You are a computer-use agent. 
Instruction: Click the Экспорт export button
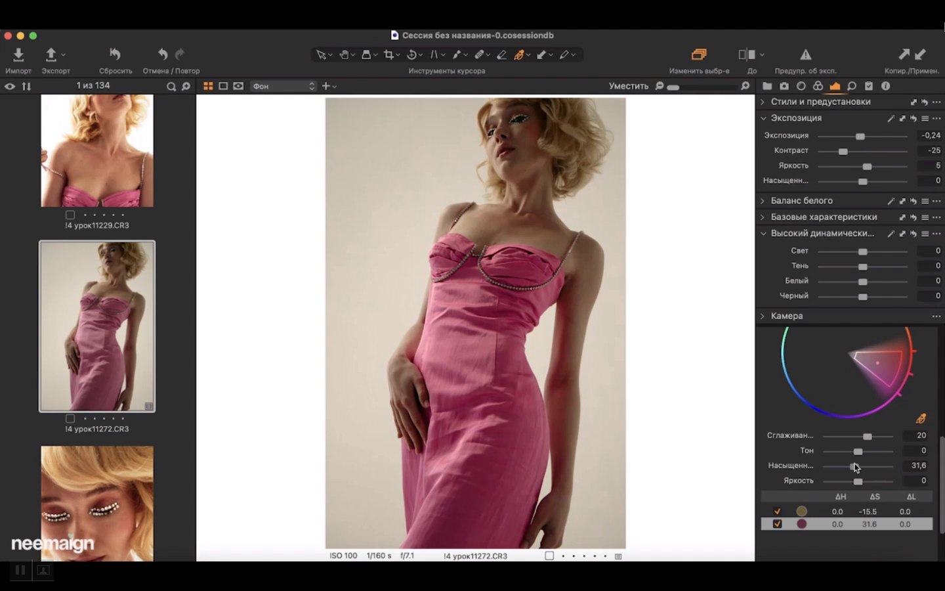pos(51,55)
